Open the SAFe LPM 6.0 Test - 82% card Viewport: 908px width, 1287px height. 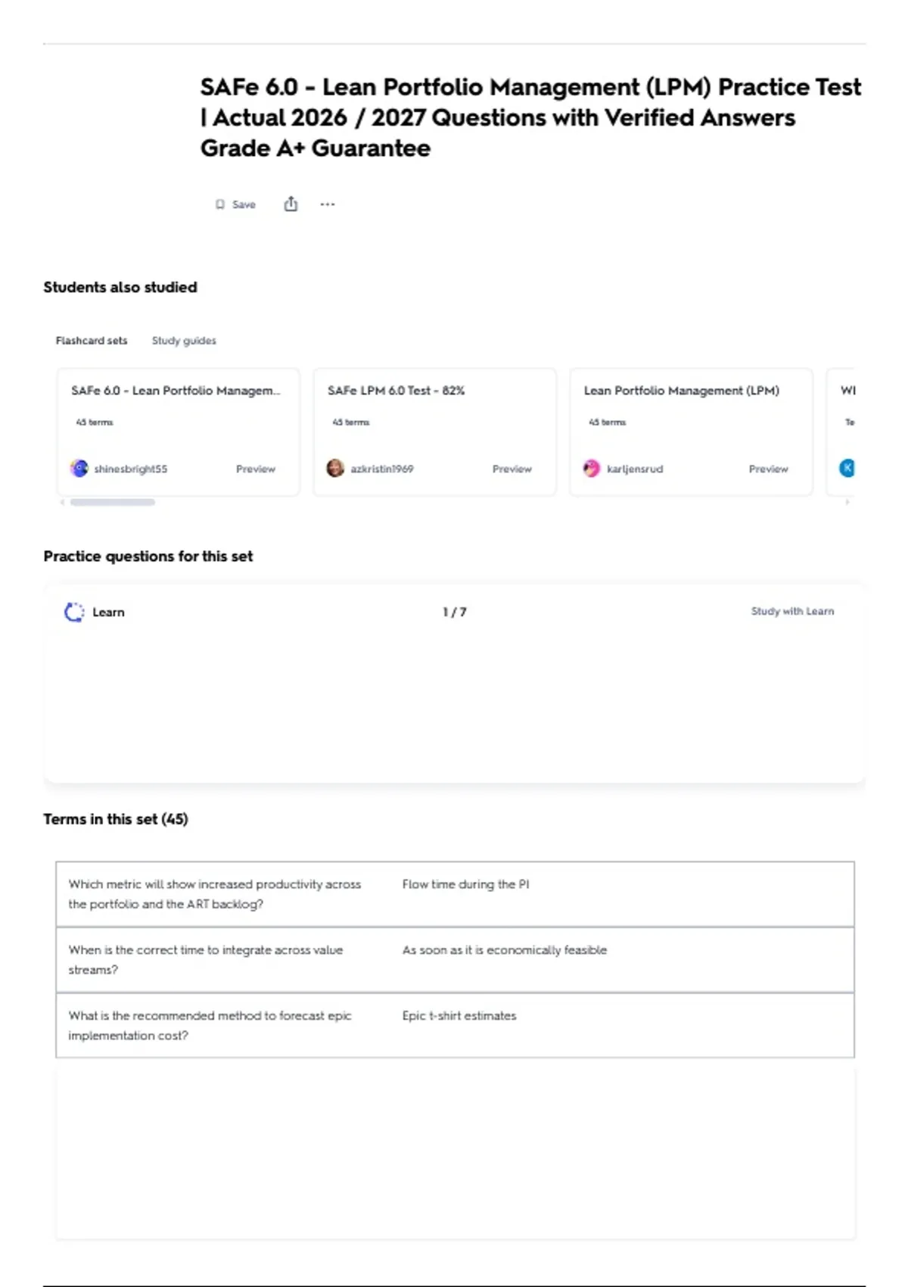pyautogui.click(x=435, y=432)
